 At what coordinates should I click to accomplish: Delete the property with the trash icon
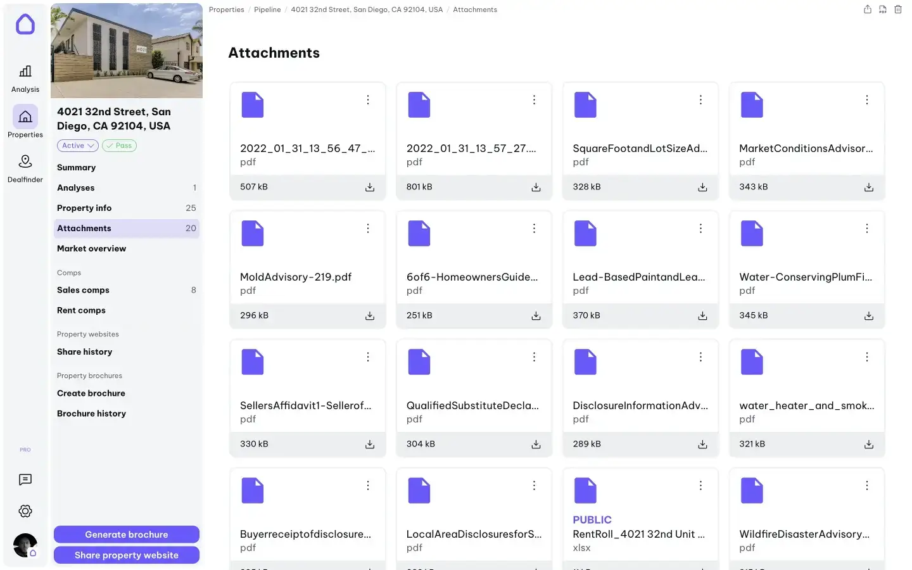[897, 9]
